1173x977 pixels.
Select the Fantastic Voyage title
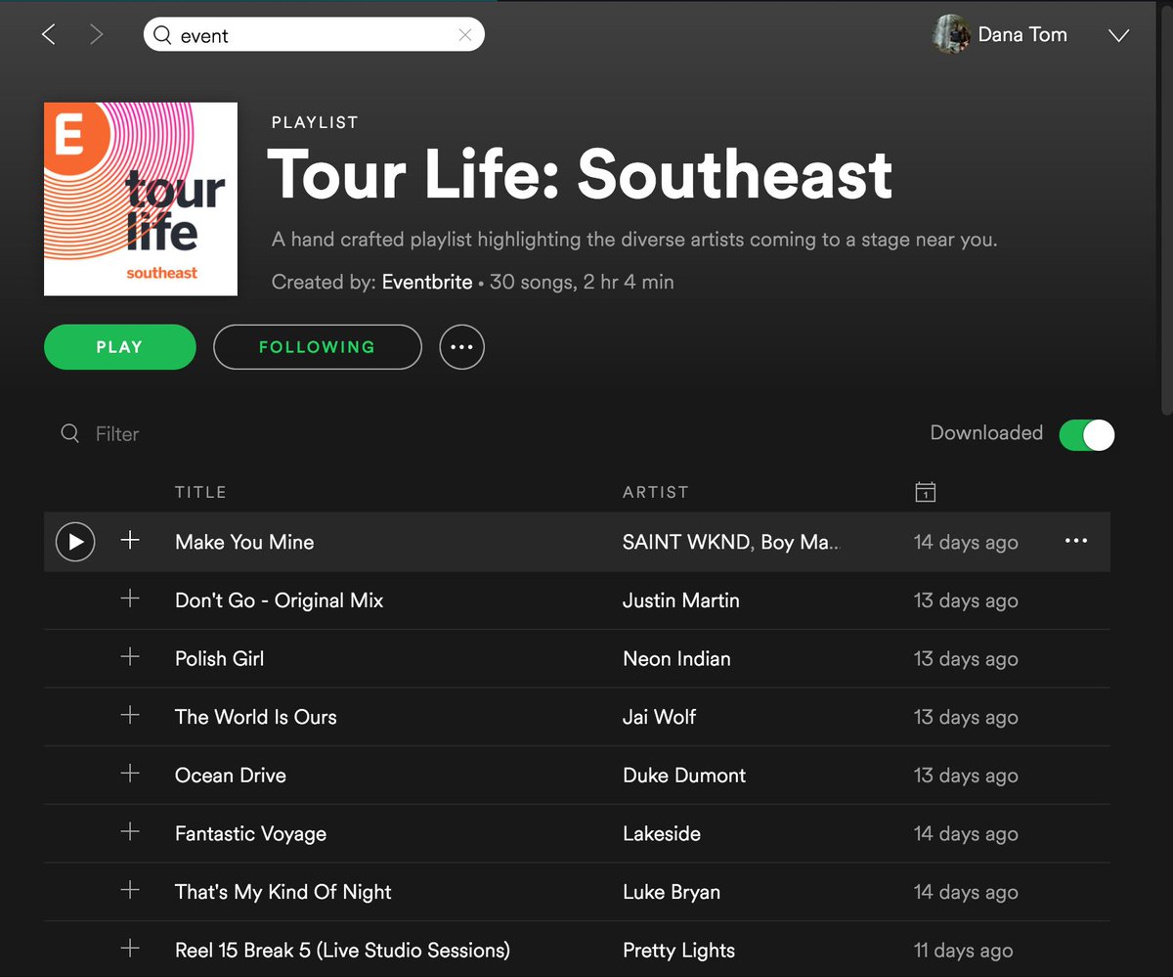250,834
